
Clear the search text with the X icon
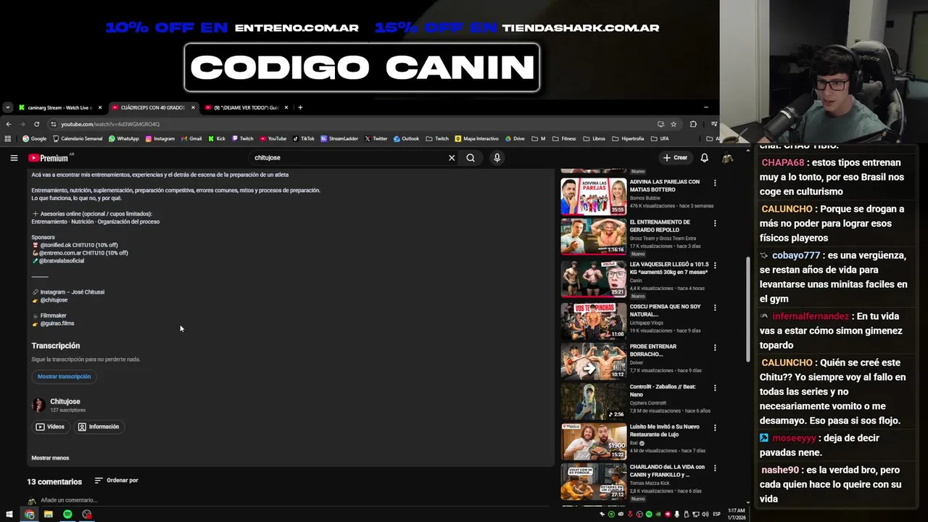(452, 157)
